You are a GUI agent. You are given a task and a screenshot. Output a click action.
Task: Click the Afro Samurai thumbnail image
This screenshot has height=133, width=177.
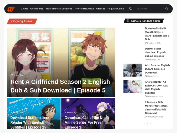[133, 70]
